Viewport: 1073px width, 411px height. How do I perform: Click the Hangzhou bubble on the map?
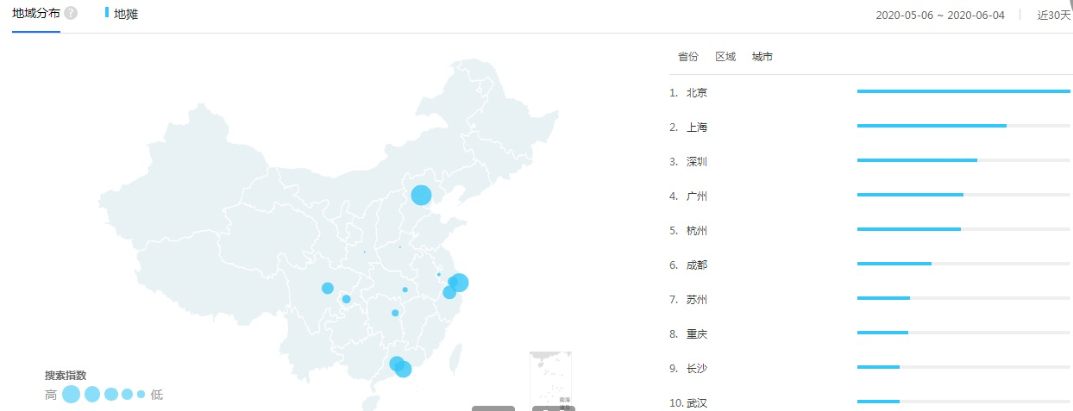[x=449, y=292]
